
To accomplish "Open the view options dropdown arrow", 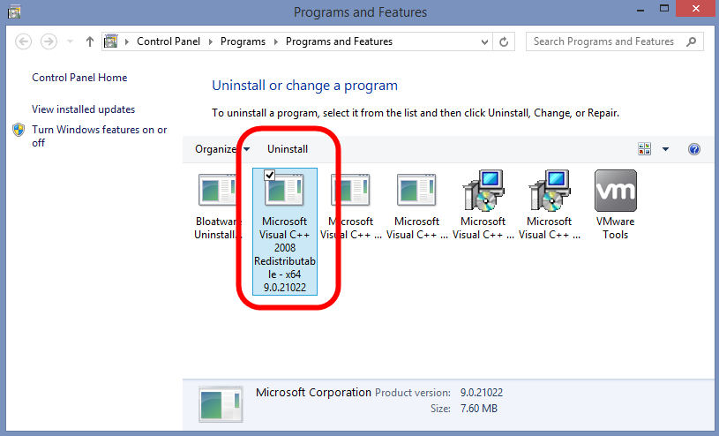I will click(665, 149).
